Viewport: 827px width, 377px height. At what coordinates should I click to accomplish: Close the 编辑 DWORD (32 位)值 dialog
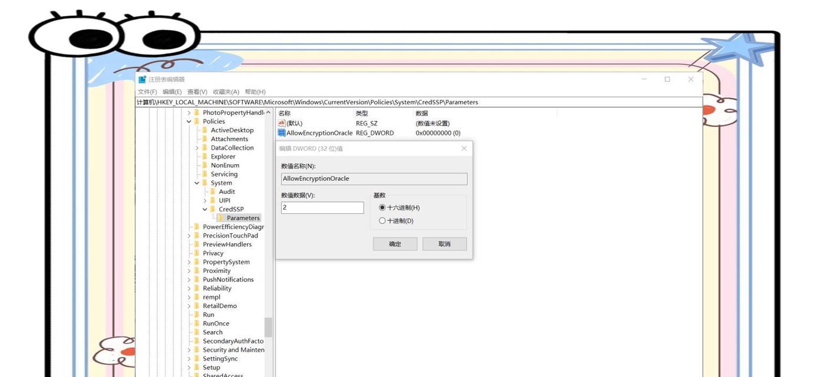(464, 148)
